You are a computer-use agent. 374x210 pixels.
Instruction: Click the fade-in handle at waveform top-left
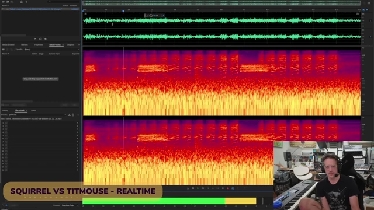(x=86, y=14)
